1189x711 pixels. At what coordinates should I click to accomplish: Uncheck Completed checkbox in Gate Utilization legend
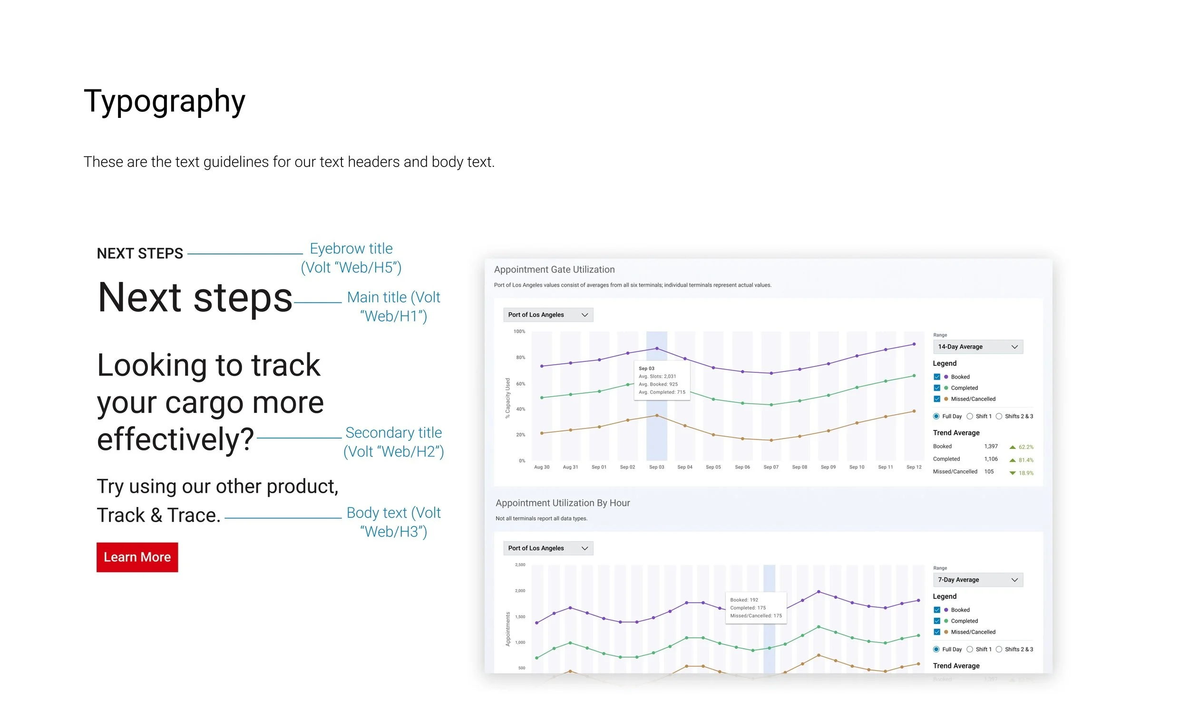tap(937, 388)
